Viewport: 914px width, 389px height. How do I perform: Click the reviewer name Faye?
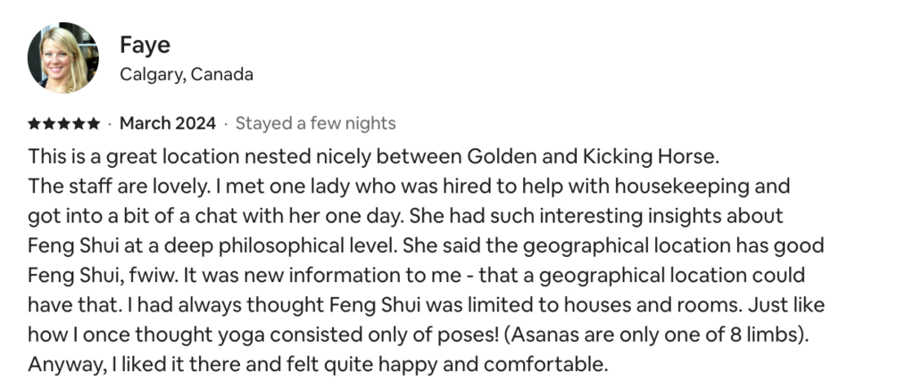[x=145, y=46]
